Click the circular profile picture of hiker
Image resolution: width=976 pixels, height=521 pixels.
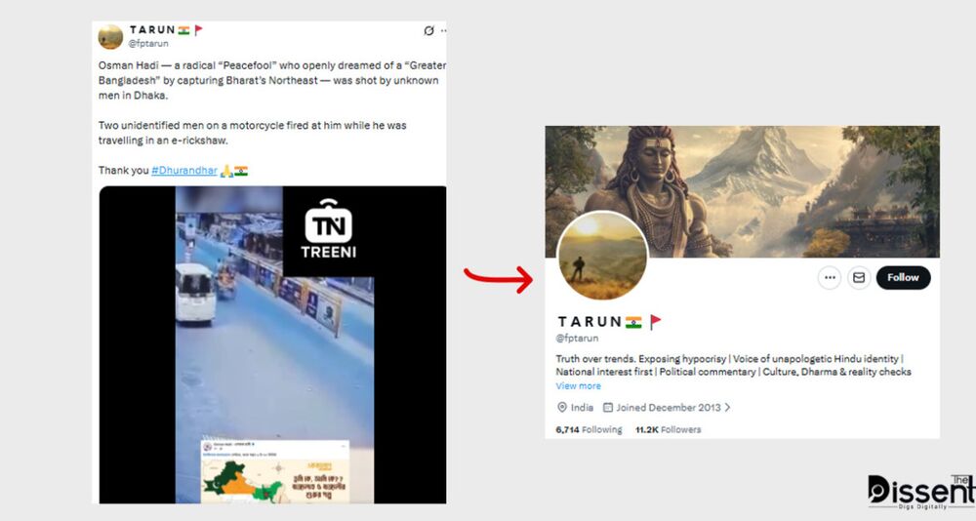click(x=602, y=255)
